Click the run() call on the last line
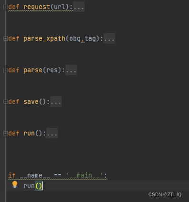 (x=33, y=186)
